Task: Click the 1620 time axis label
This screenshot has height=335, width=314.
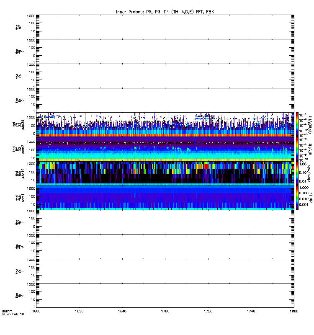Action: 79,311
